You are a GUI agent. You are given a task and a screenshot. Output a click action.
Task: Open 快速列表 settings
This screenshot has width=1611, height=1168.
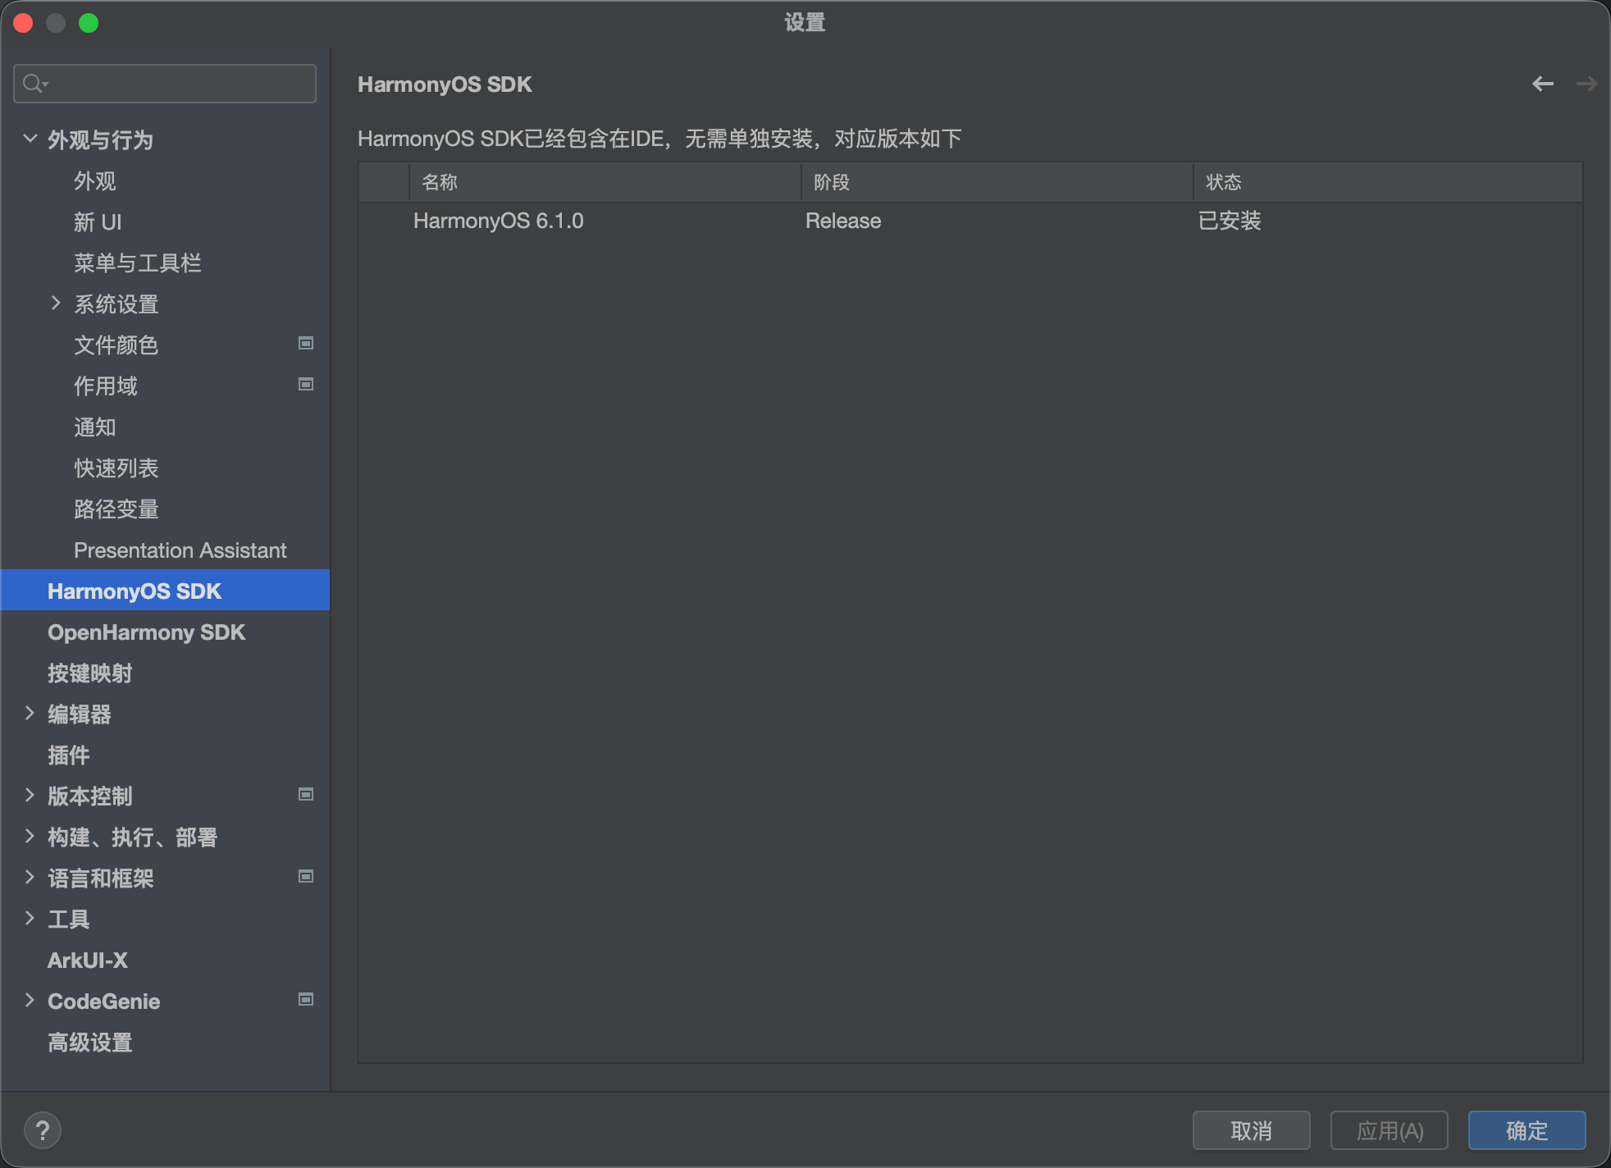coord(116,468)
